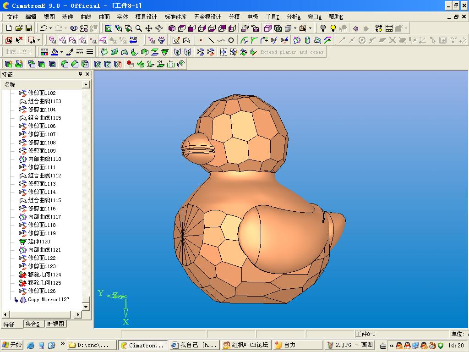Screen dimensions: 469x352
Task: Toggle the solid bodies selection filter
Action: 53,40
